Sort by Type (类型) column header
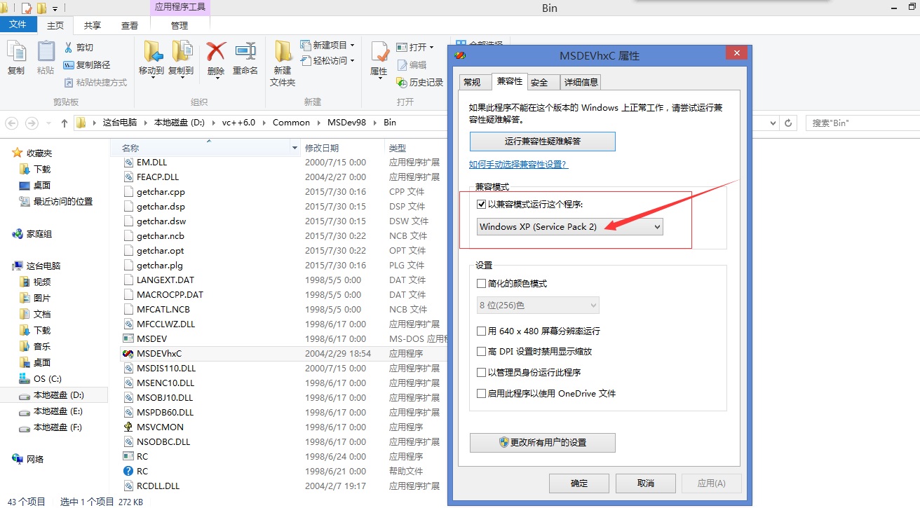The image size is (920, 508). pyautogui.click(x=398, y=148)
